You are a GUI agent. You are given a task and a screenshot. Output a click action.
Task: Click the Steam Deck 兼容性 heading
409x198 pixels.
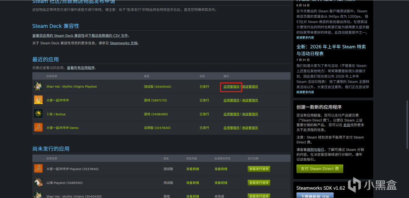[56, 26]
